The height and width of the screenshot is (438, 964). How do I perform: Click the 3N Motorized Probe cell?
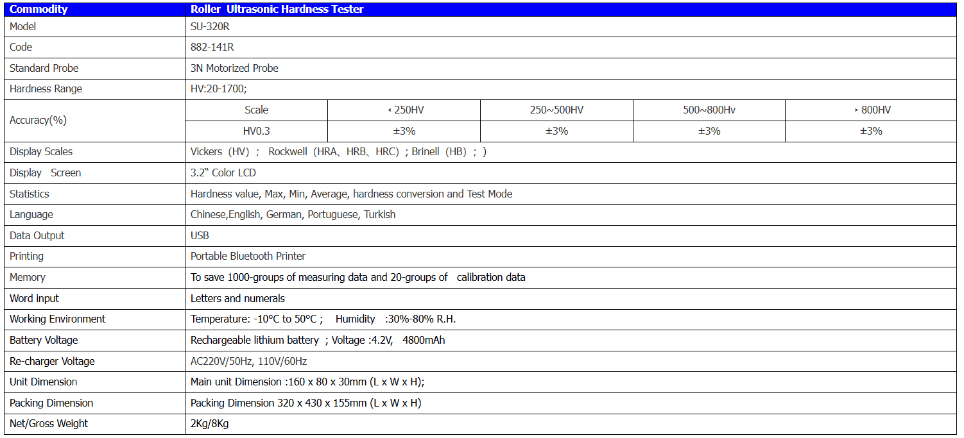click(234, 68)
